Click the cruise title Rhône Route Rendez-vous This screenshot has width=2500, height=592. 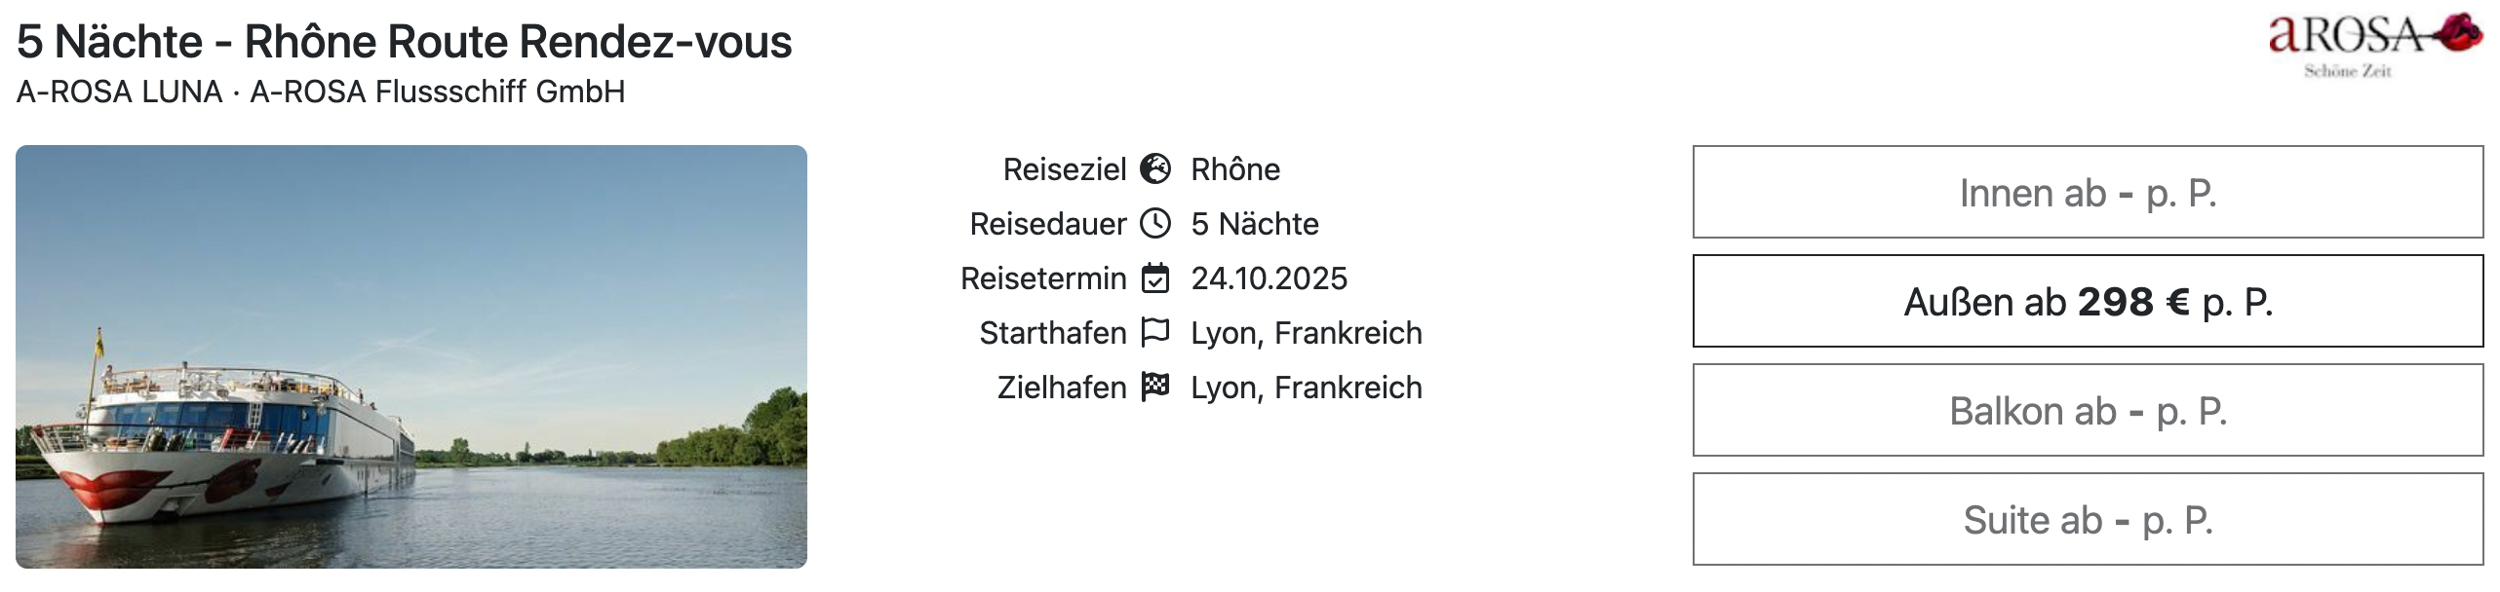(404, 42)
